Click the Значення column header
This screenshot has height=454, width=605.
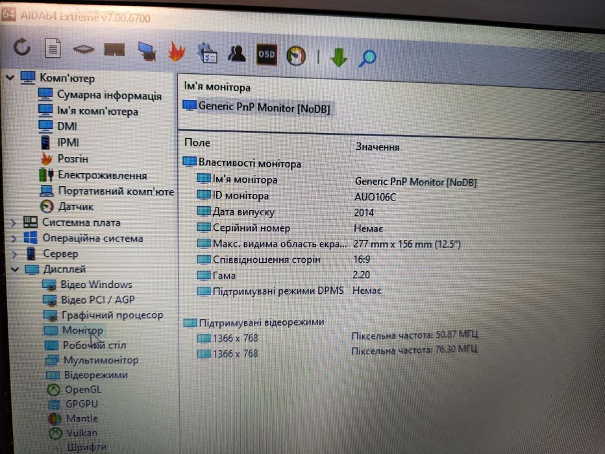click(377, 147)
